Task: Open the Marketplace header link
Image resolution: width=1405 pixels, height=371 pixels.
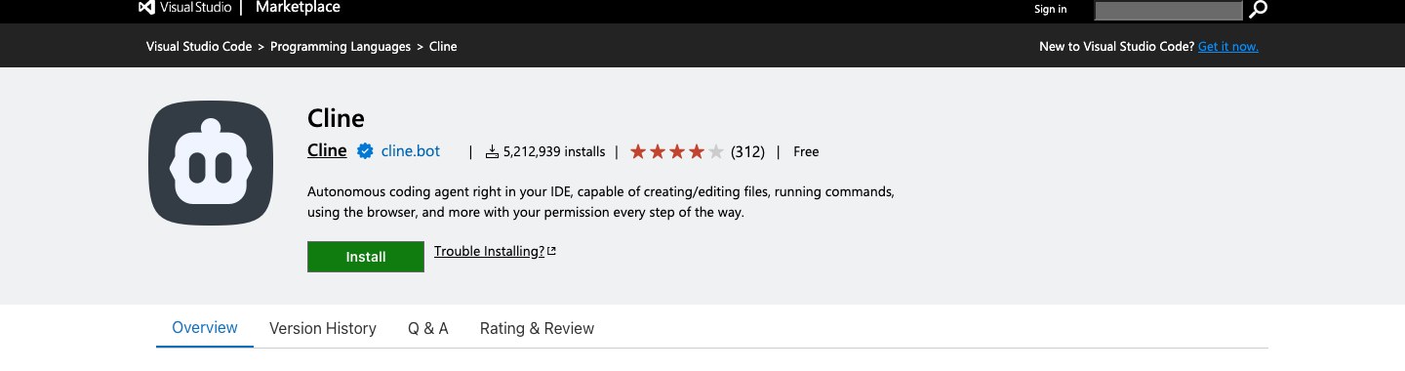Action: click(x=298, y=8)
